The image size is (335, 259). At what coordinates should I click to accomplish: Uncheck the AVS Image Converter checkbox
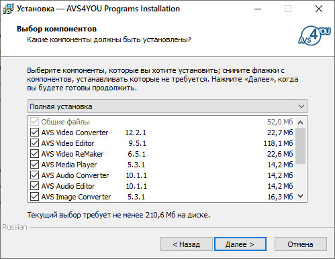pos(34,197)
